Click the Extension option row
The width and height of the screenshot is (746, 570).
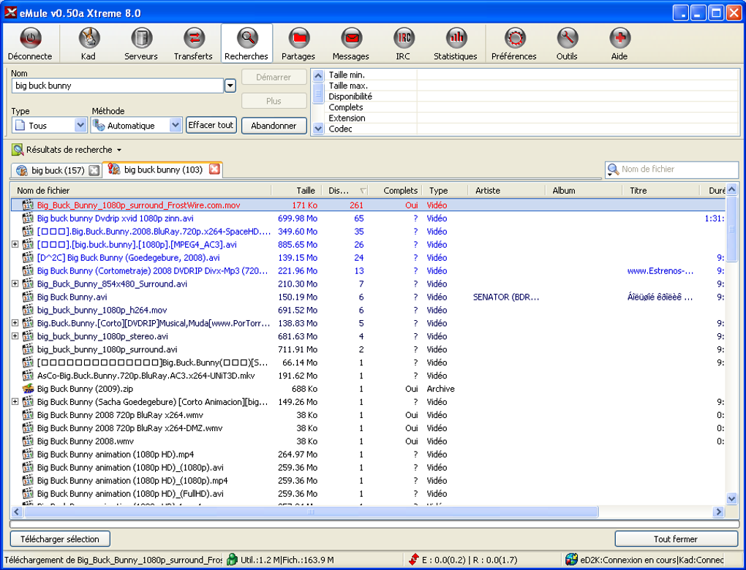click(532, 118)
